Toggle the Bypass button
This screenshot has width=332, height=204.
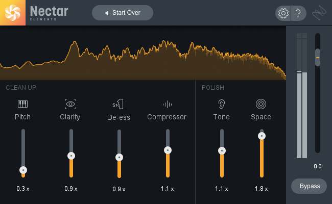pyautogui.click(x=309, y=186)
